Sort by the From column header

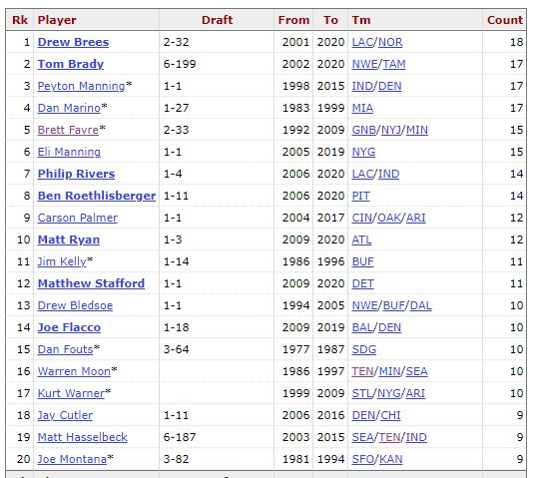tap(293, 20)
